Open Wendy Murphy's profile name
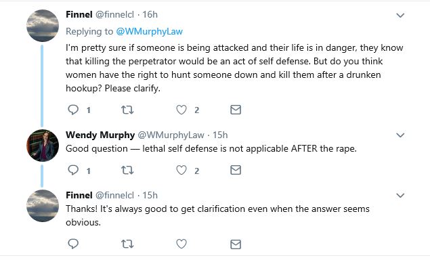The width and height of the screenshot is (430, 260). pyautogui.click(x=100, y=135)
